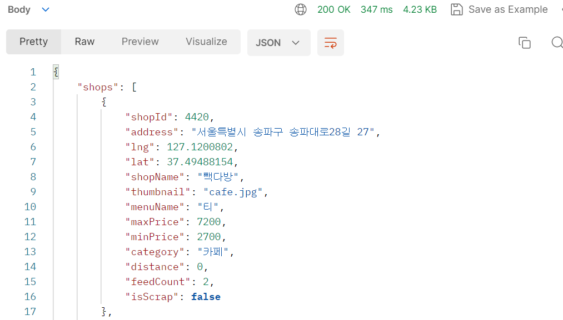Click the "address" key name
The height and width of the screenshot is (320, 563).
152,132
